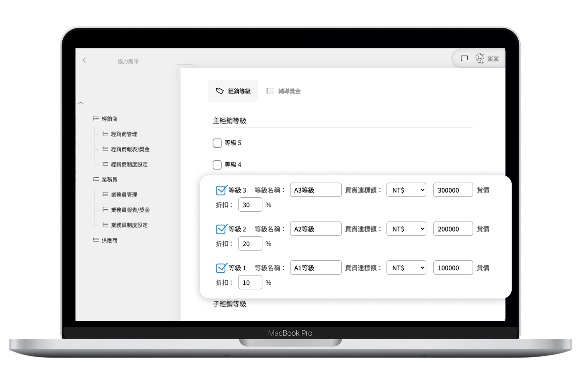Enable the 等級 5 checkbox

pos(217,143)
